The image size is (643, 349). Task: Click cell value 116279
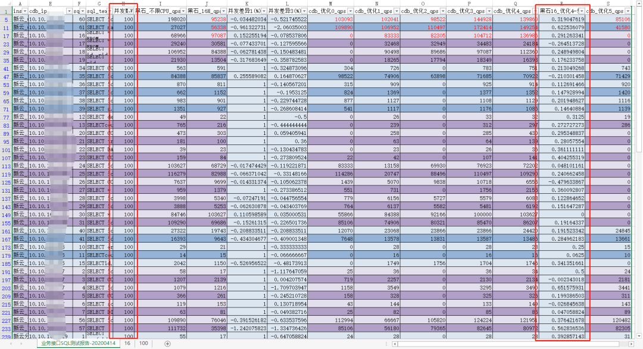click(x=160, y=174)
